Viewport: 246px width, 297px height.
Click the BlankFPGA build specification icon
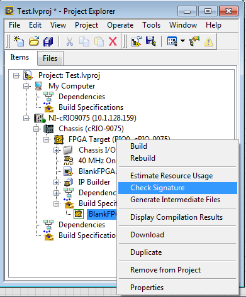coord(79,214)
